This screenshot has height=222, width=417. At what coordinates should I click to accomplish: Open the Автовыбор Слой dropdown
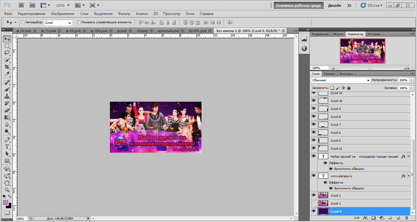pyautogui.click(x=58, y=23)
